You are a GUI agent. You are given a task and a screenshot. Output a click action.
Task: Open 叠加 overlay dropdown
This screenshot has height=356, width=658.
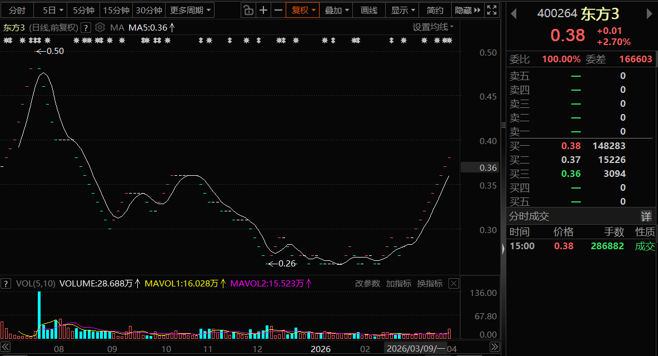click(337, 10)
